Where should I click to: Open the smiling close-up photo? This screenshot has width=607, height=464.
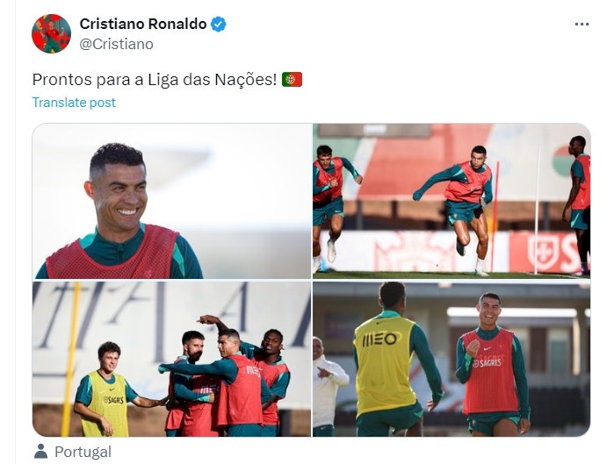pyautogui.click(x=171, y=201)
